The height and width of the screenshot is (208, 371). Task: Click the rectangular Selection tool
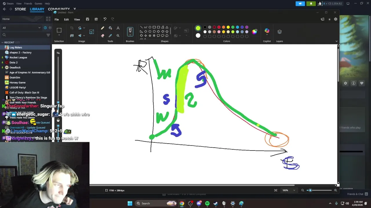tap(59, 30)
